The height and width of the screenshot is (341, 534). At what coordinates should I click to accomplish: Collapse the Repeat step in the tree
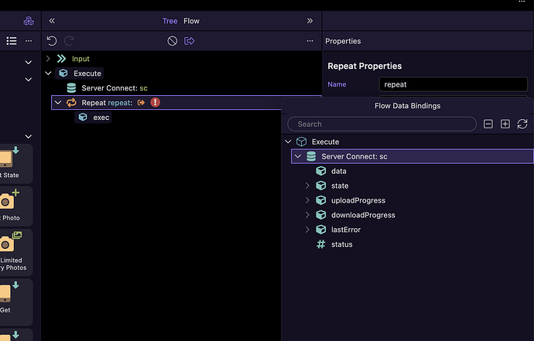(x=57, y=103)
